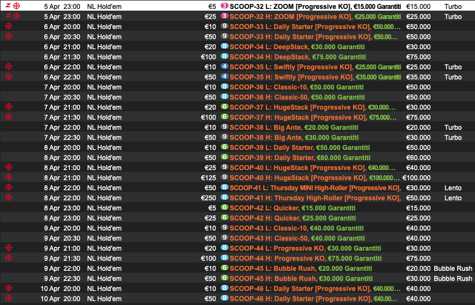Click the 8-max badge on SCOOP-44 H
Screen dimensions: 475x305
pyautogui.click(x=224, y=257)
